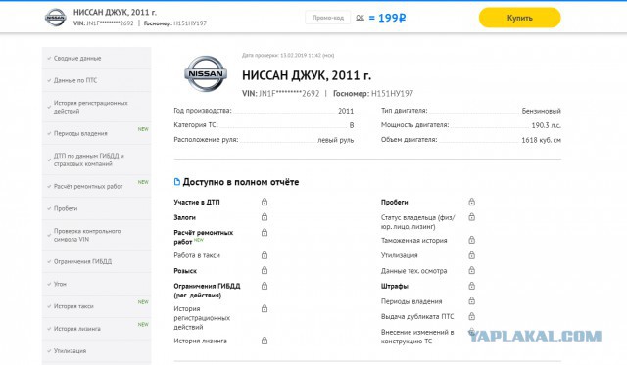The image size is (627, 365).
Task: Focus the Промо-код input field
Action: pos(328,18)
